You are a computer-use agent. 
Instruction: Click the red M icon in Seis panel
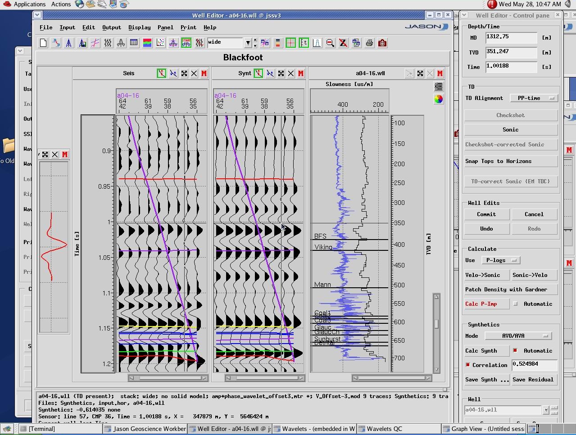point(204,73)
